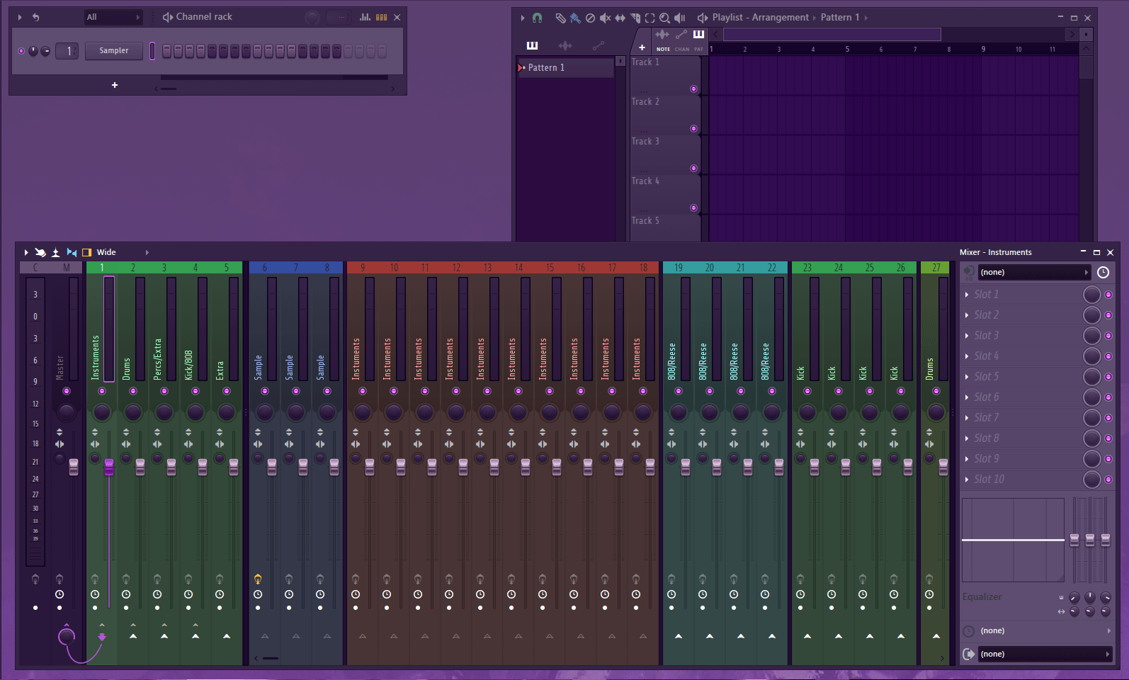
Task: Select the Zoom tool in Playlist
Action: (664, 18)
